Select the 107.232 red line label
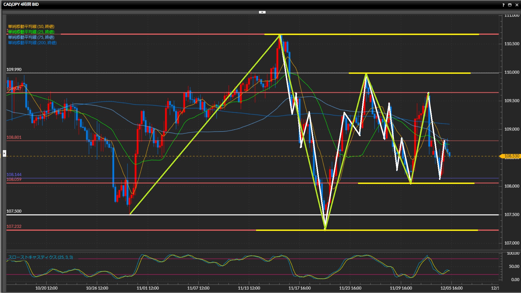Screen dimensions: 521x293 pos(14,226)
